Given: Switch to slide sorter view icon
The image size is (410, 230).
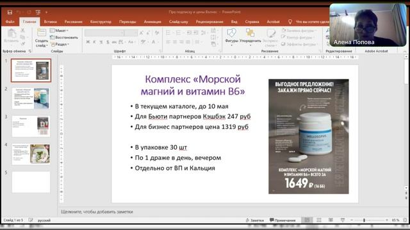Looking at the screenshot, I should coord(319,220).
